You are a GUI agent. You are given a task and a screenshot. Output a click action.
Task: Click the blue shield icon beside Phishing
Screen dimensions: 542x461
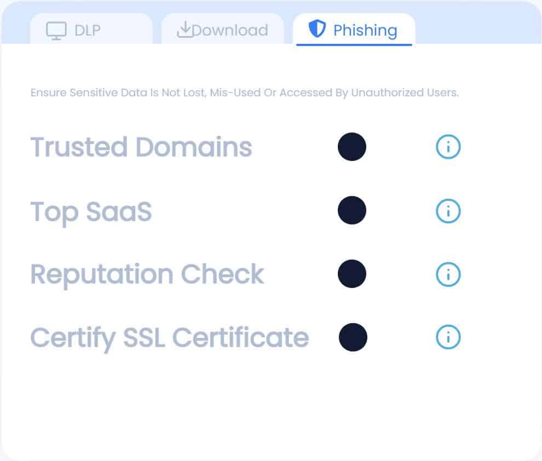click(x=317, y=28)
